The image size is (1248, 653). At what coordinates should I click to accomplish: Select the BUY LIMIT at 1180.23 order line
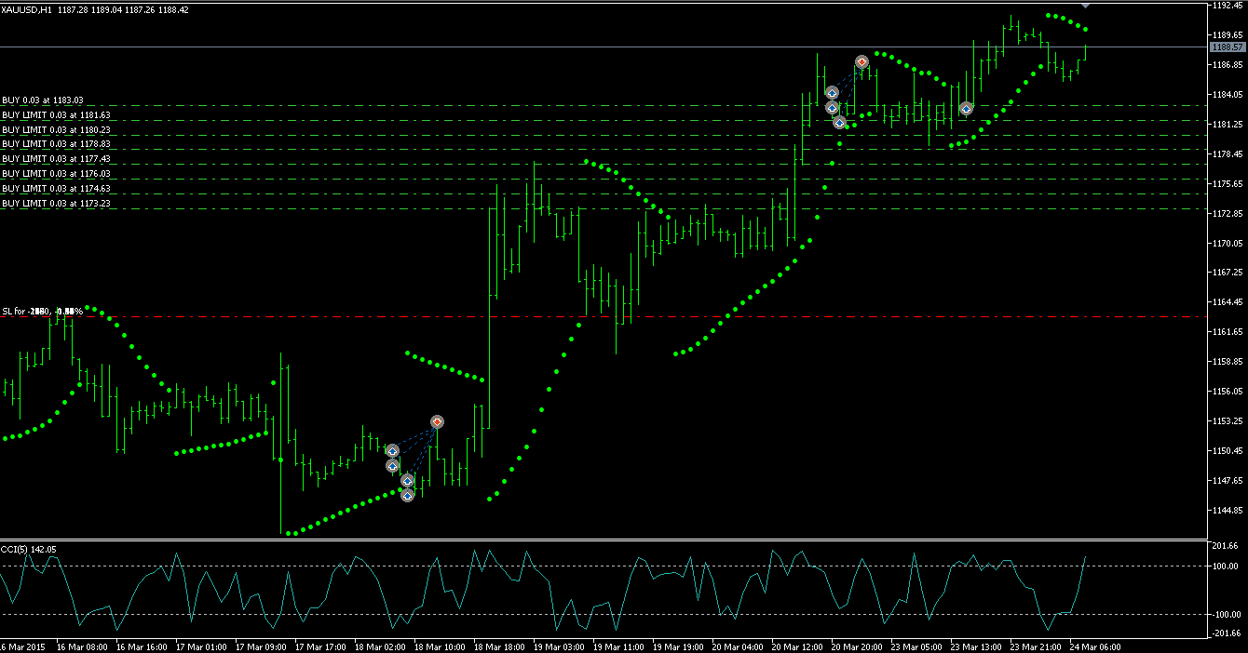tap(56, 129)
